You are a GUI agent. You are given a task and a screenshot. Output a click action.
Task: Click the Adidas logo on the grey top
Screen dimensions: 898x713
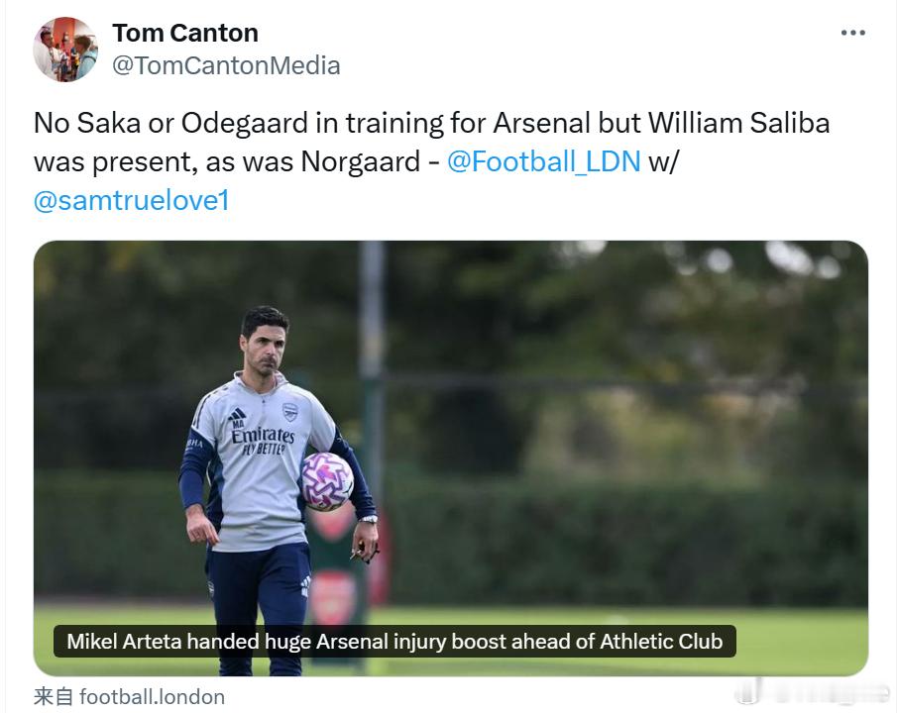(237, 415)
